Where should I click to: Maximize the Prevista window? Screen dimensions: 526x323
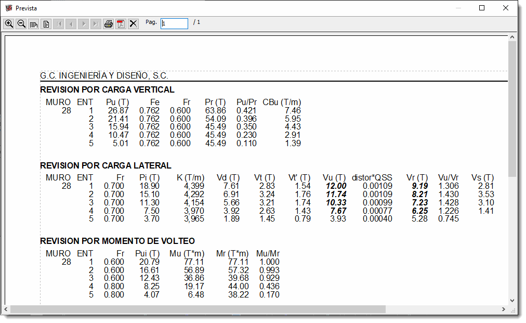coord(482,8)
